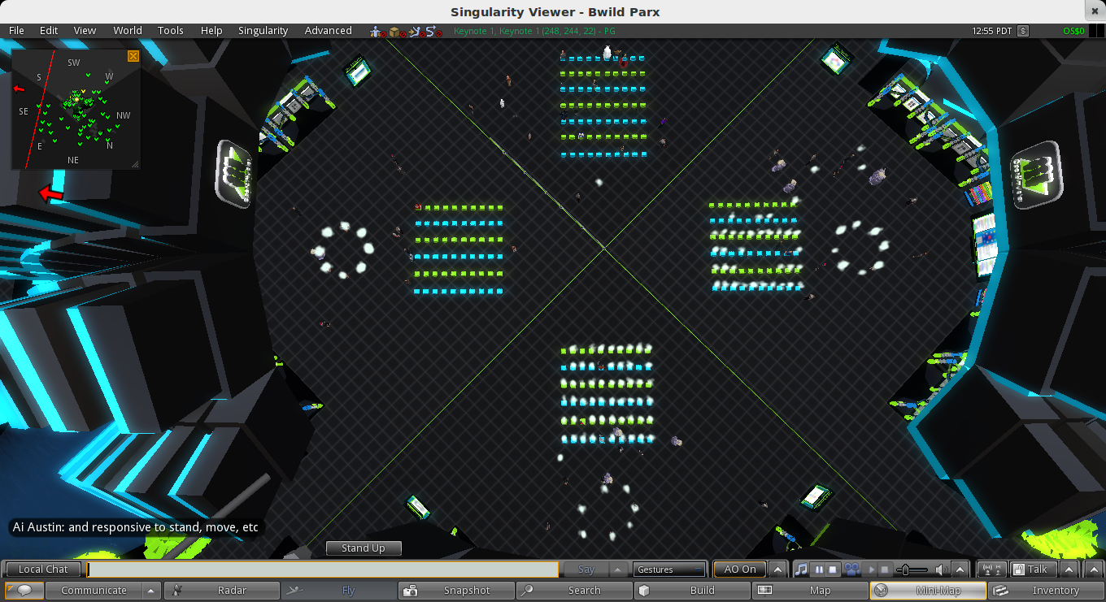Open the world Map

(809, 591)
